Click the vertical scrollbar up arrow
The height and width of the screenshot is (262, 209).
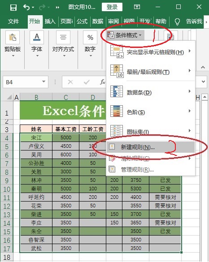tap(205, 97)
